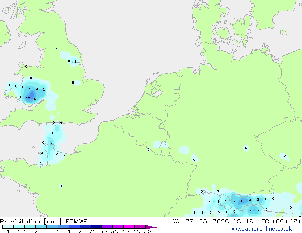Click the 5–10 mm legend color swatch

52,227
